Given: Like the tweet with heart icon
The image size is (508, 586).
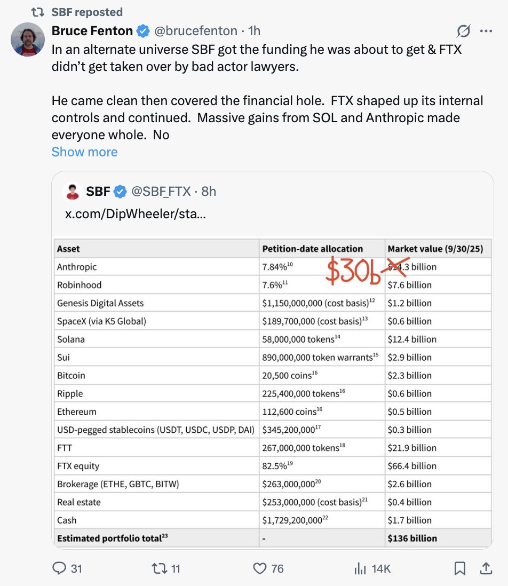Looking at the screenshot, I should [x=260, y=569].
